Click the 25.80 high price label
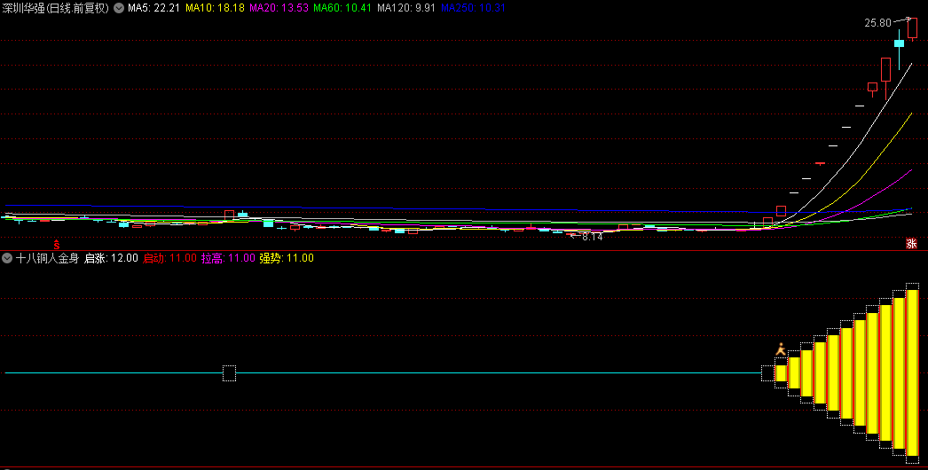 pyautogui.click(x=877, y=23)
